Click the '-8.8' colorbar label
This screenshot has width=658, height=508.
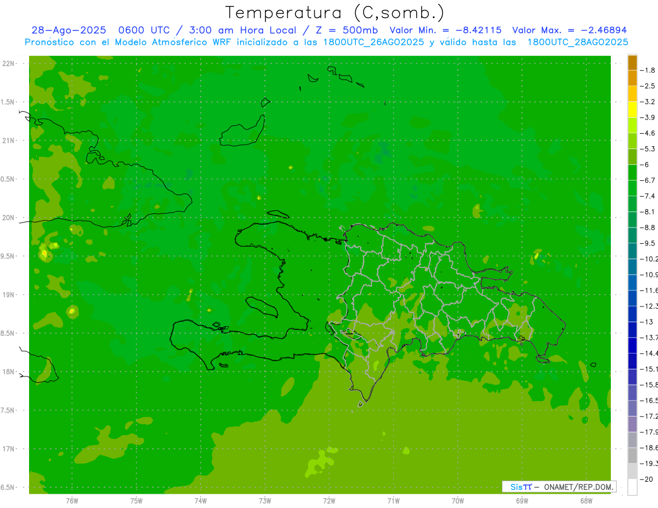[x=648, y=227]
